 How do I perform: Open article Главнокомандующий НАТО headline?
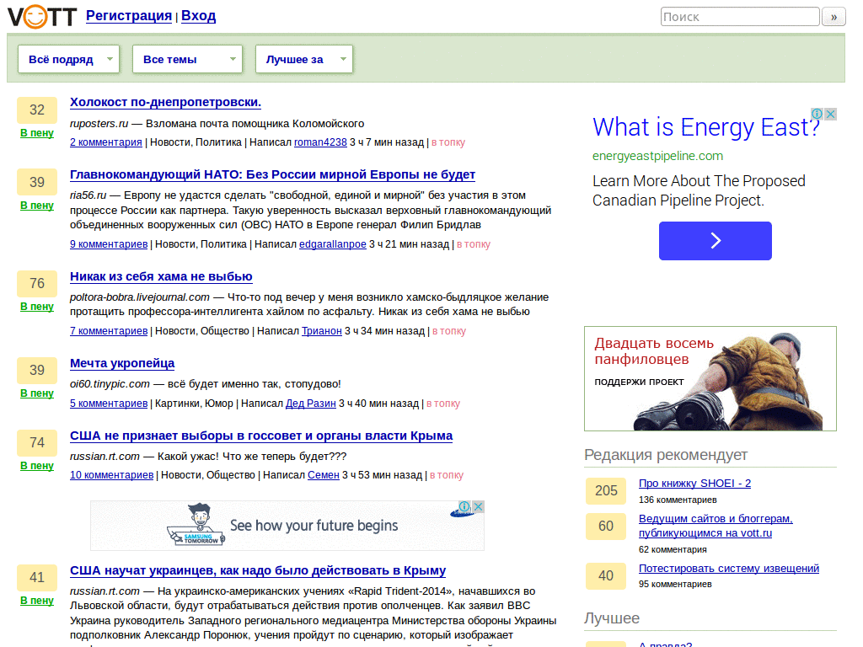[272, 175]
